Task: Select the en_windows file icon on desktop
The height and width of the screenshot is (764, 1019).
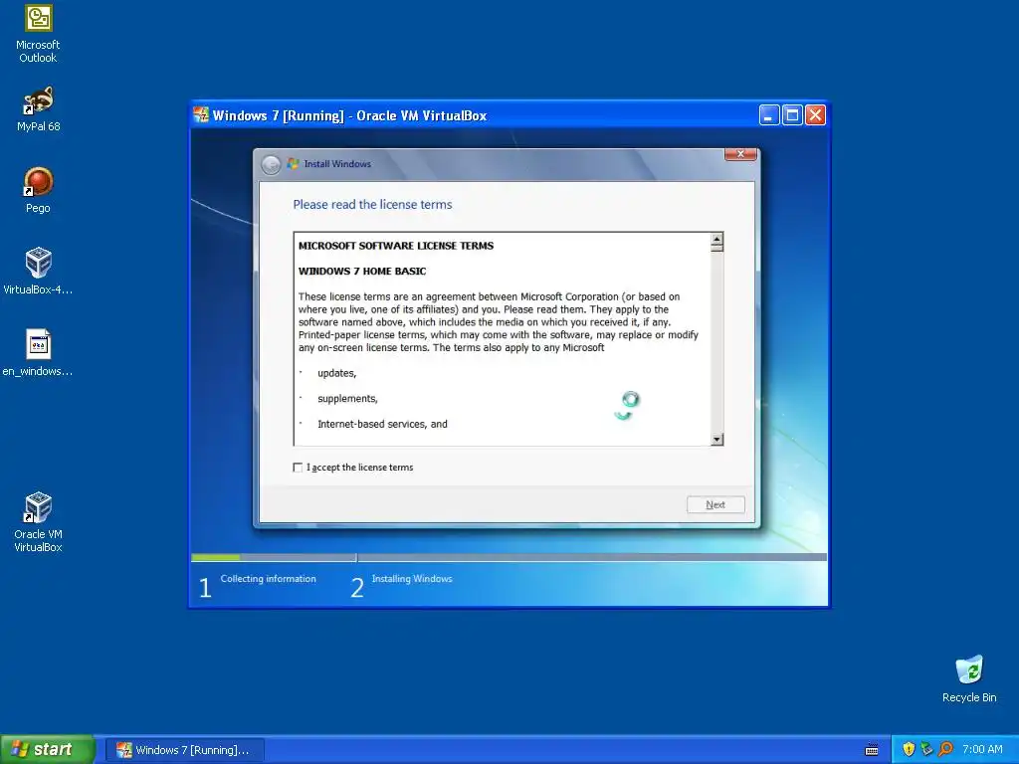Action: click(x=38, y=353)
